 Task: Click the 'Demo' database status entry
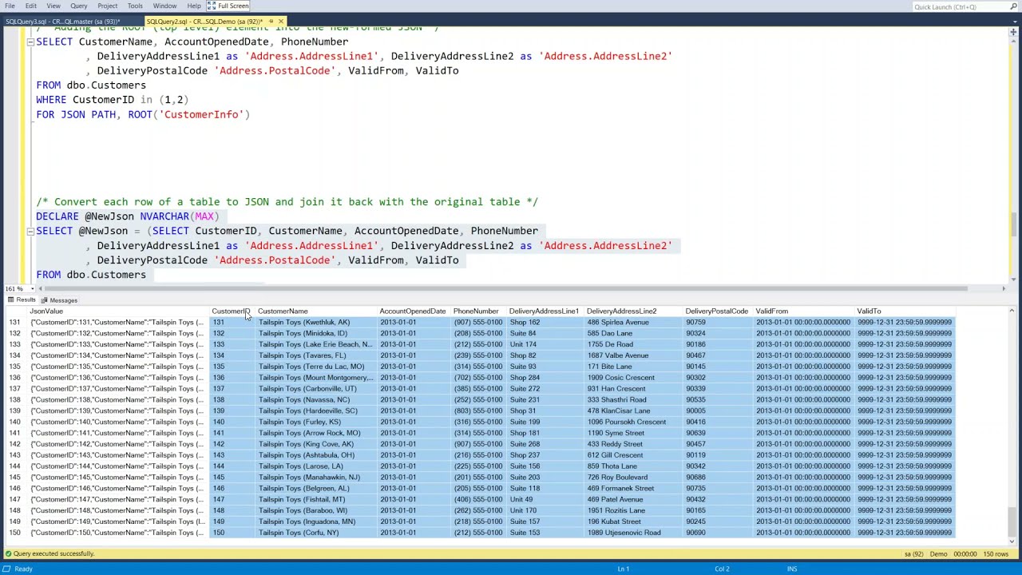[939, 553]
